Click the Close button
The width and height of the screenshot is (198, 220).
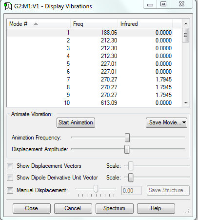click(32, 208)
